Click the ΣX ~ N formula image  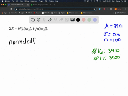click(x=28, y=29)
